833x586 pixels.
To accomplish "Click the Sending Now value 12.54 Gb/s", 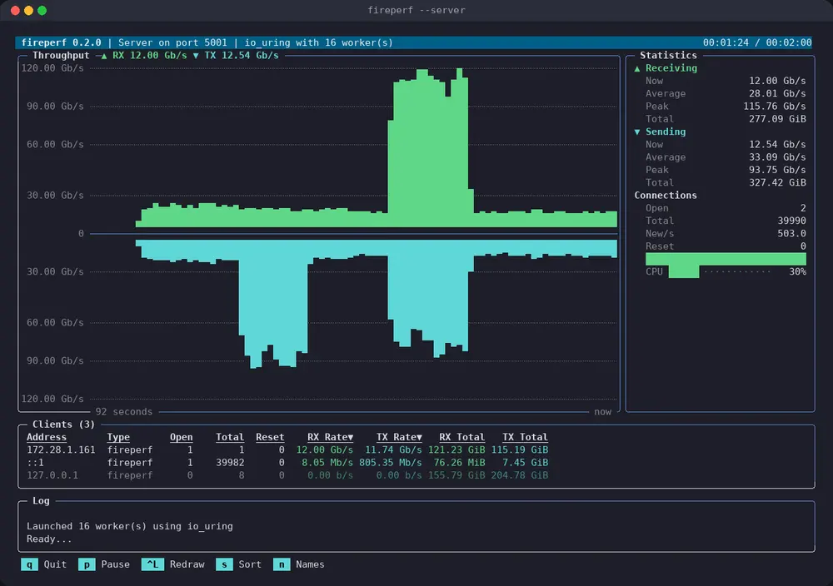I will pyautogui.click(x=777, y=144).
